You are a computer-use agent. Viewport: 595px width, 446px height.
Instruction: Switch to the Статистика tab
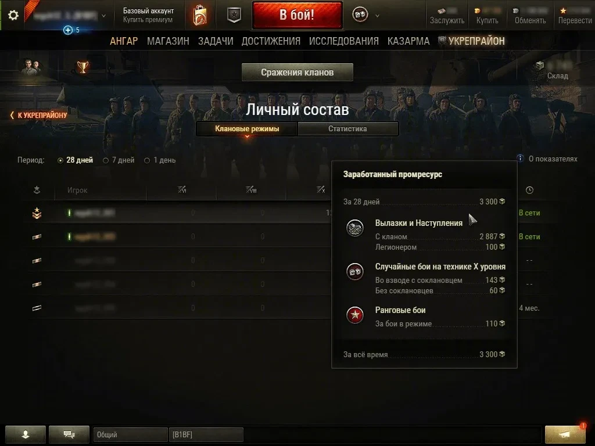click(x=348, y=128)
